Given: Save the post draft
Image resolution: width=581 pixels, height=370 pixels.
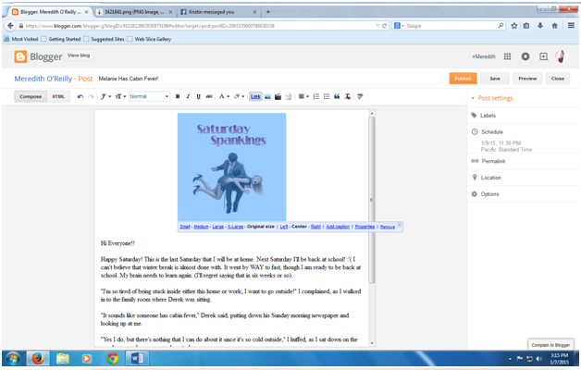Looking at the screenshot, I should click(x=495, y=79).
